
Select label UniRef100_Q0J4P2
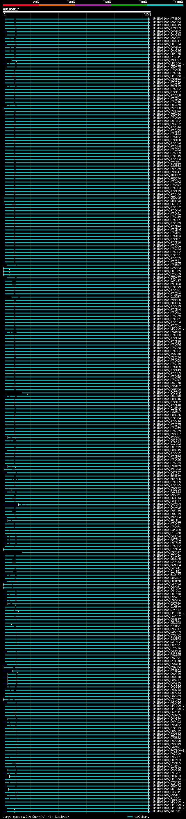pos(167,121)
